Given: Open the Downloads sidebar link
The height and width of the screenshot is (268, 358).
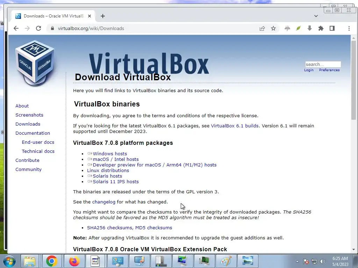Looking at the screenshot, I should point(28,124).
